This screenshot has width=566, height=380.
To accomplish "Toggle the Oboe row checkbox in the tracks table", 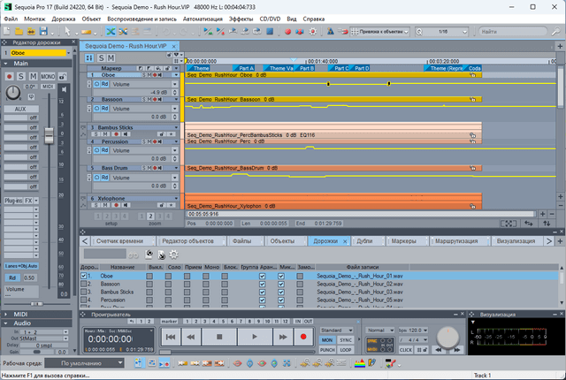I will [x=85, y=276].
